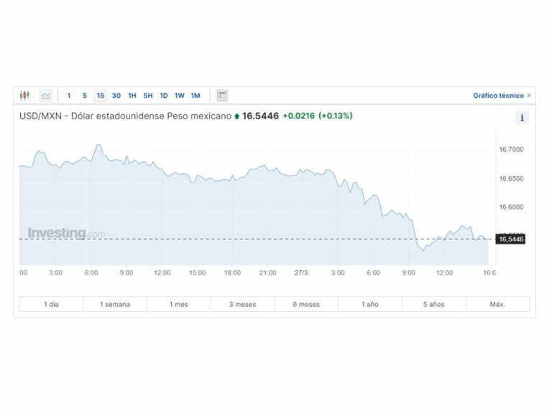552x414 pixels.
Task: Click the info icon beside the chart
Action: coord(522,118)
